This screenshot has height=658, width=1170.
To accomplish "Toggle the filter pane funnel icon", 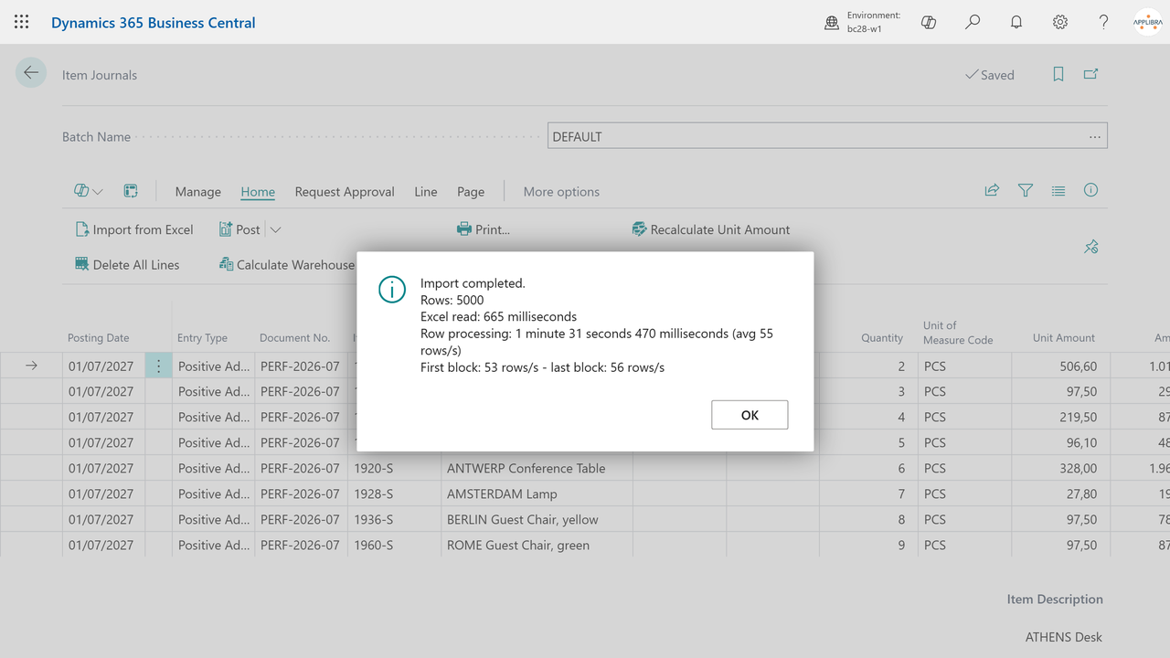I will pyautogui.click(x=1026, y=190).
